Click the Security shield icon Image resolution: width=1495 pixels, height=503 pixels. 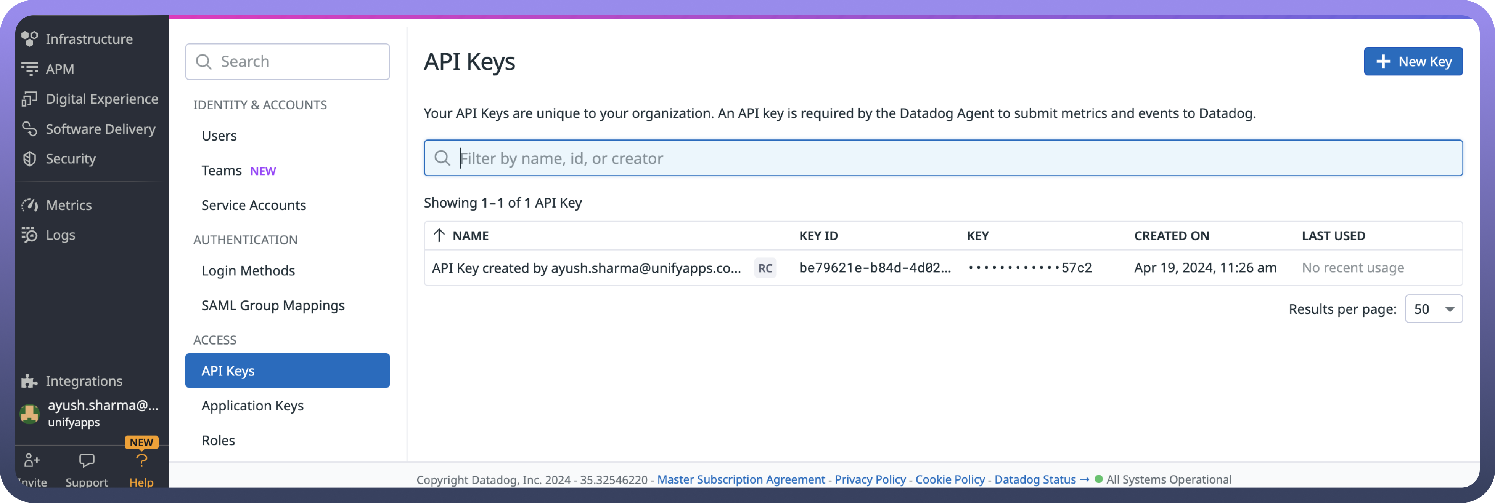click(x=30, y=159)
